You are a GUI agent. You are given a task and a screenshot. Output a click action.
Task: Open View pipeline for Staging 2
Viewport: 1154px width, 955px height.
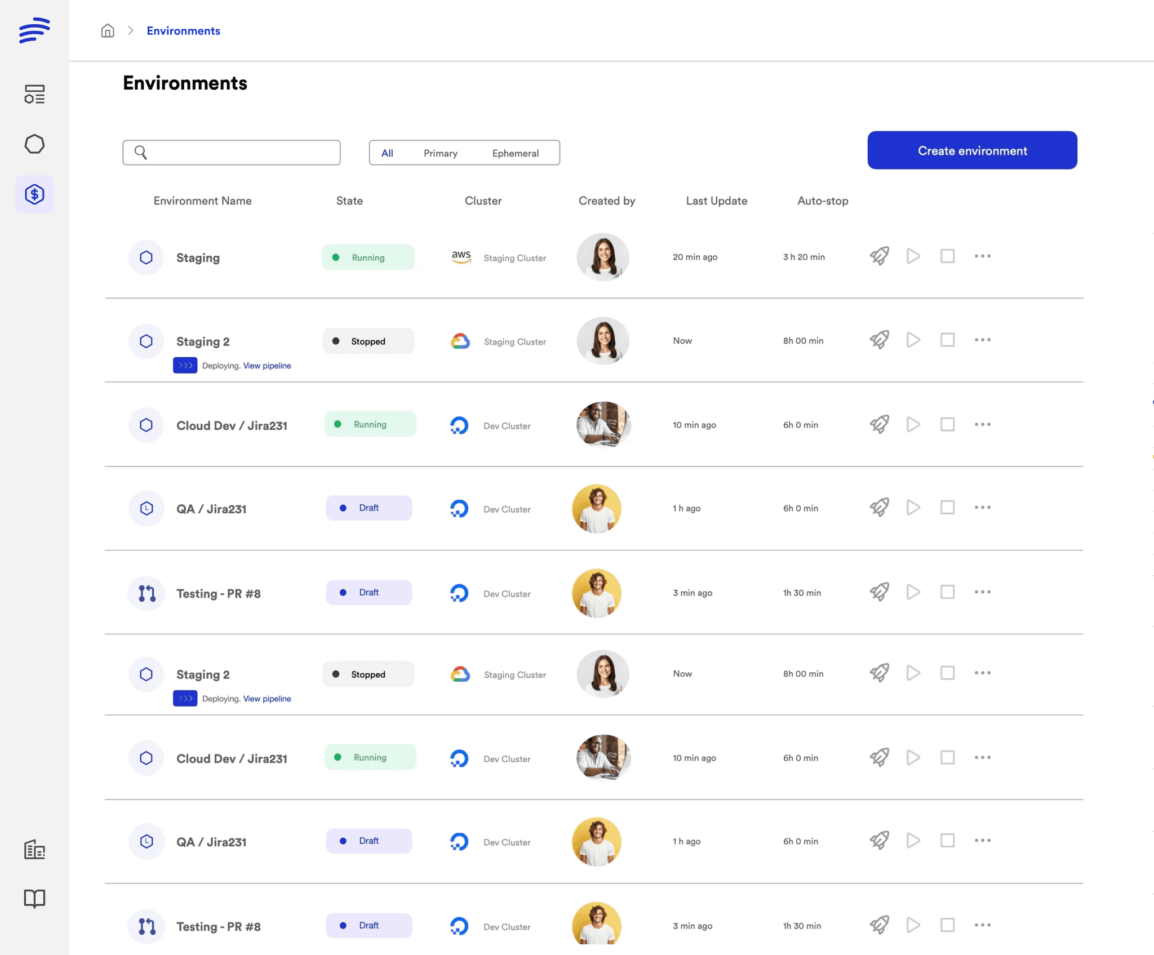click(267, 365)
